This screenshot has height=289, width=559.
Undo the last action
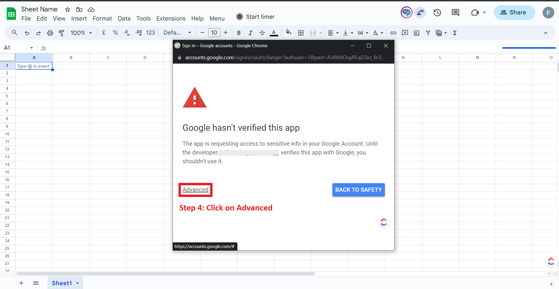click(x=27, y=33)
